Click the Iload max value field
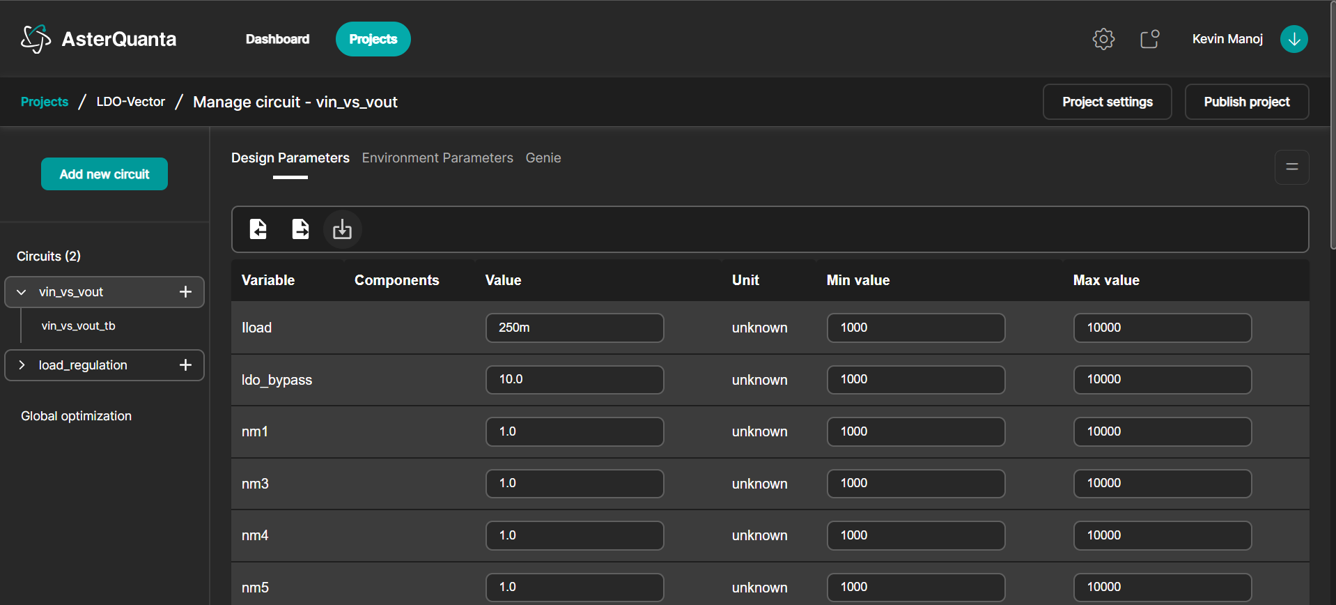 coord(1163,328)
